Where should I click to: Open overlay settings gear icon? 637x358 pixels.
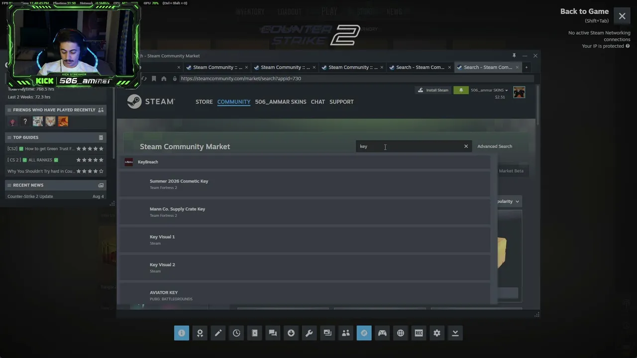(437, 333)
